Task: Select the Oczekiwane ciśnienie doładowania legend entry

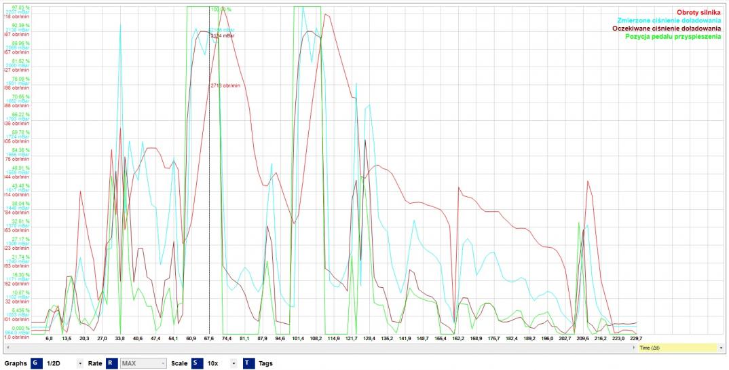Action: (x=667, y=29)
